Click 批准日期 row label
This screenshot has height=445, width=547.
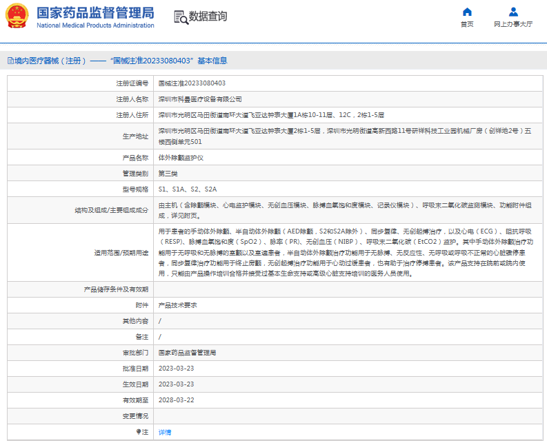135,369
